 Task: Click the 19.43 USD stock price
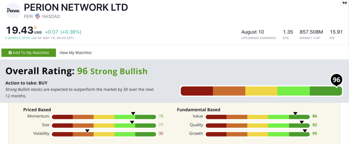(x=19, y=31)
